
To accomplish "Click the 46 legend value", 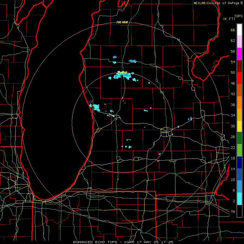I will click(233, 84).
